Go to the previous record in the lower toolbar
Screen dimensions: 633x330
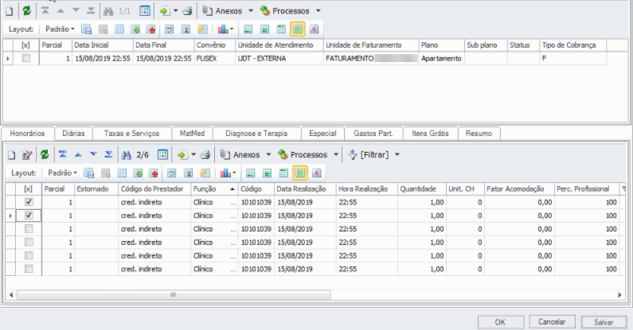78,154
